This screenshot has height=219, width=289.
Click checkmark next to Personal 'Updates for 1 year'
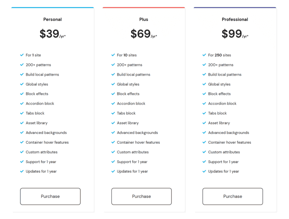point(22,171)
